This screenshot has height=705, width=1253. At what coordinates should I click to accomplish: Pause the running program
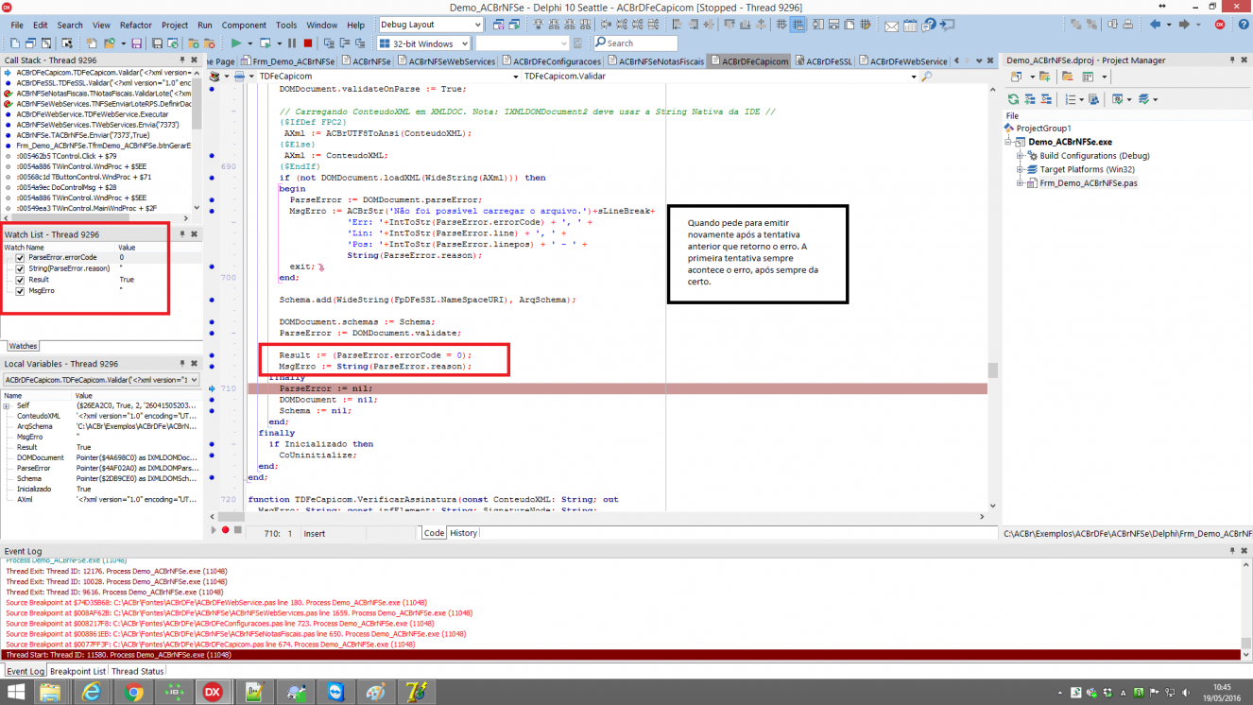pyautogui.click(x=292, y=43)
